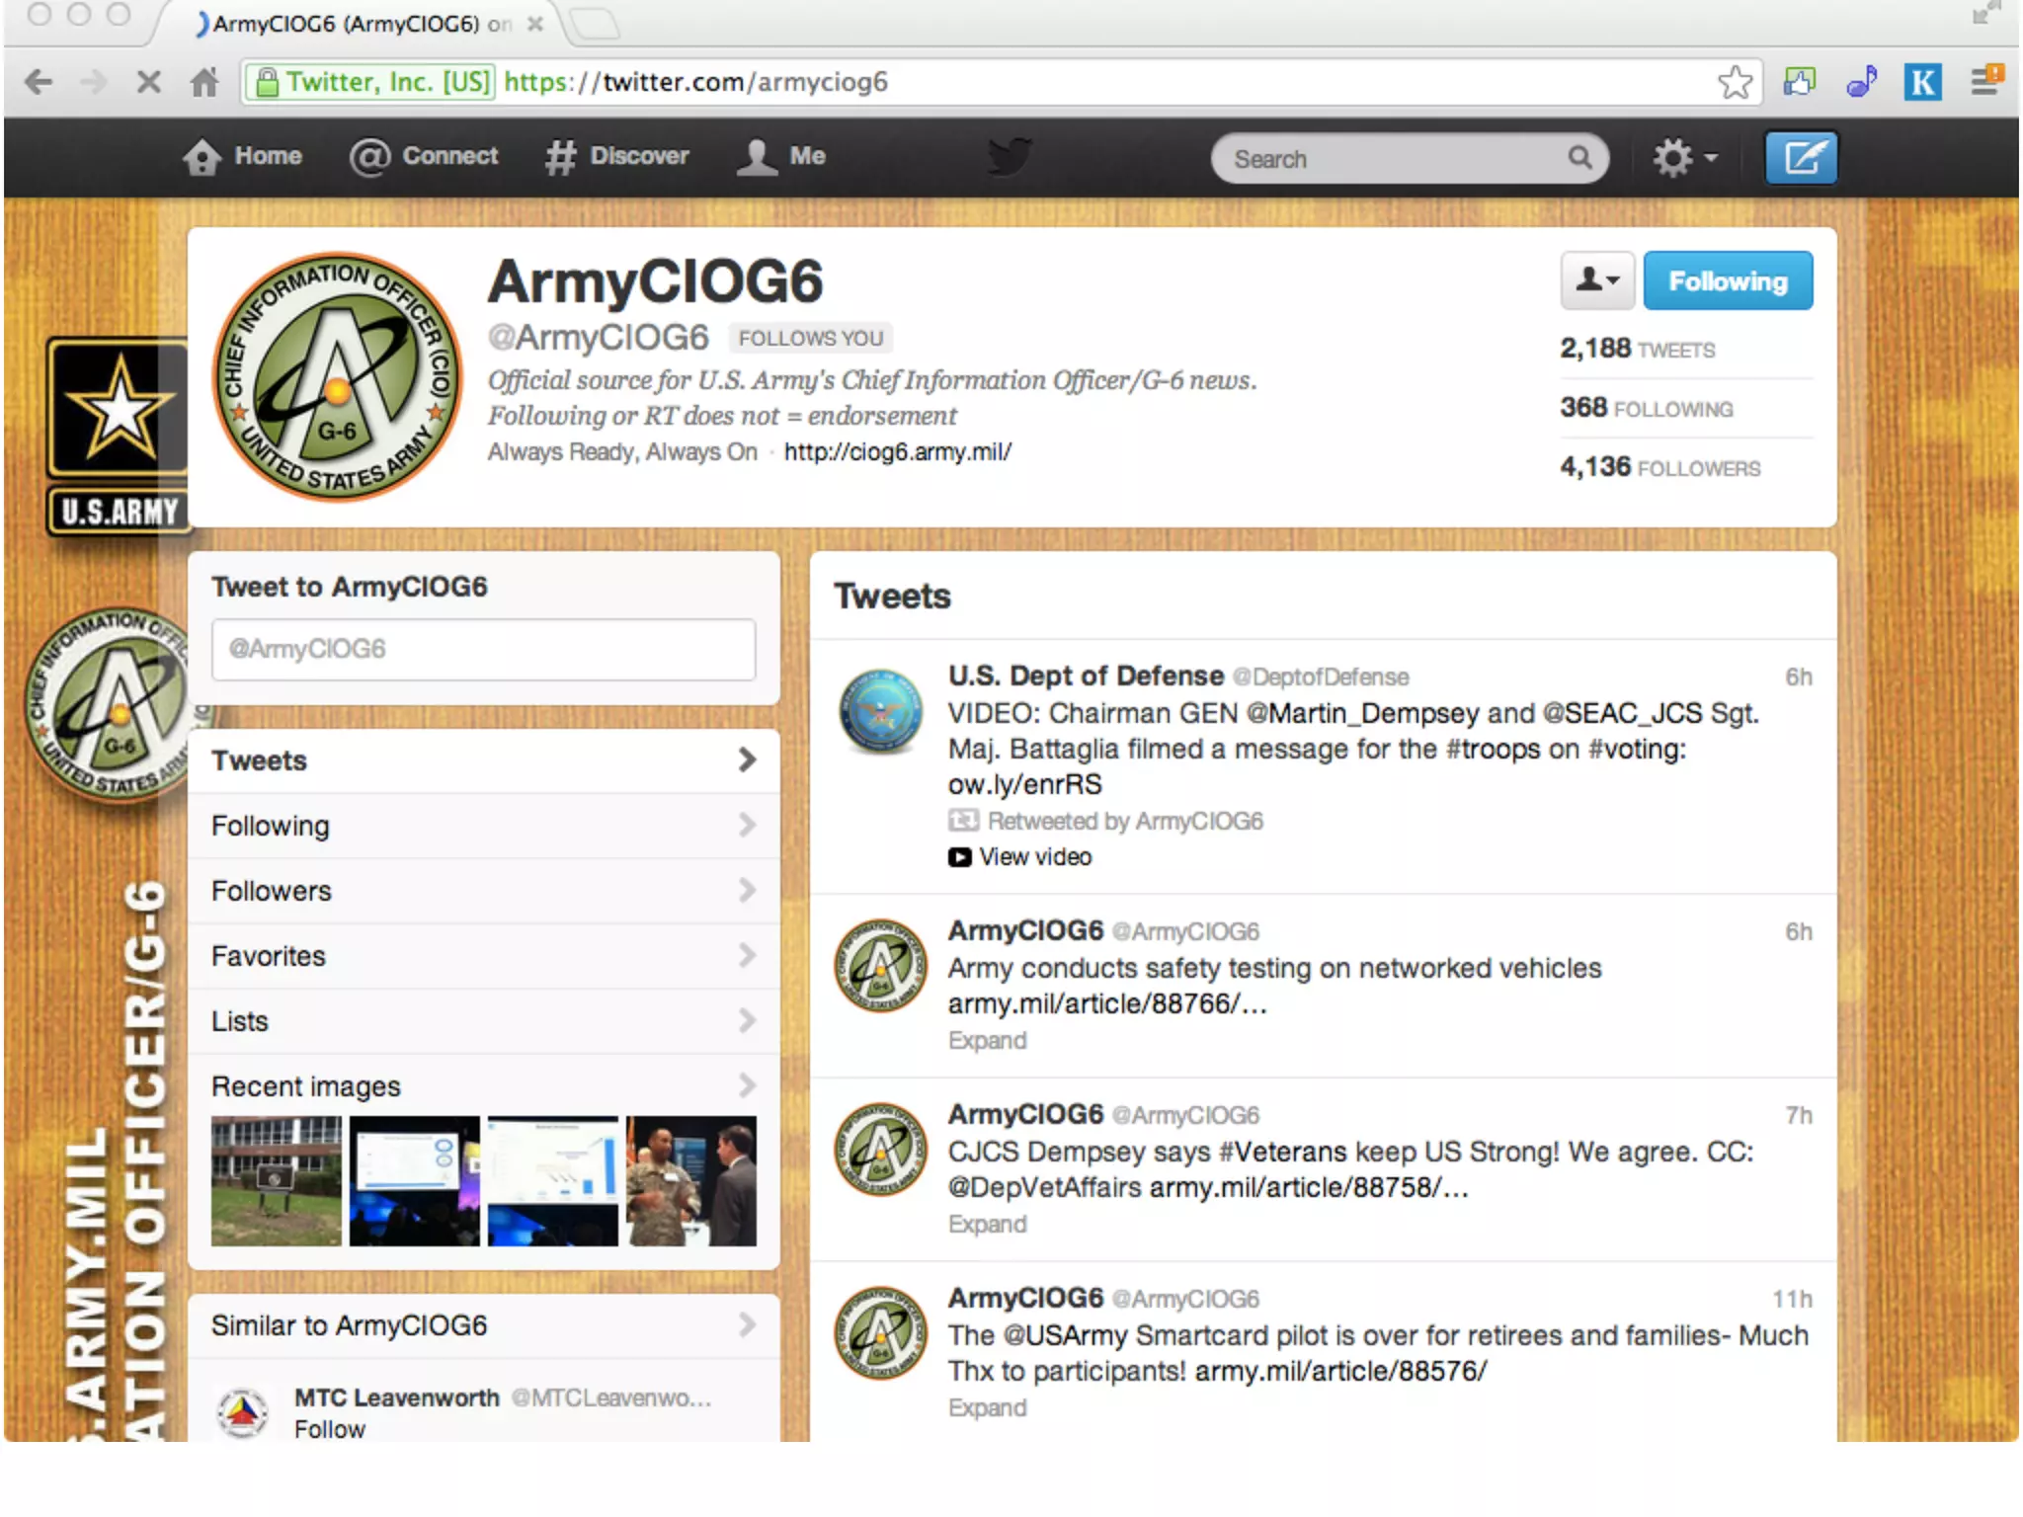Viewport: 2023px width, 1517px height.
Task: Stop page loading with X icon
Action: pyautogui.click(x=148, y=82)
